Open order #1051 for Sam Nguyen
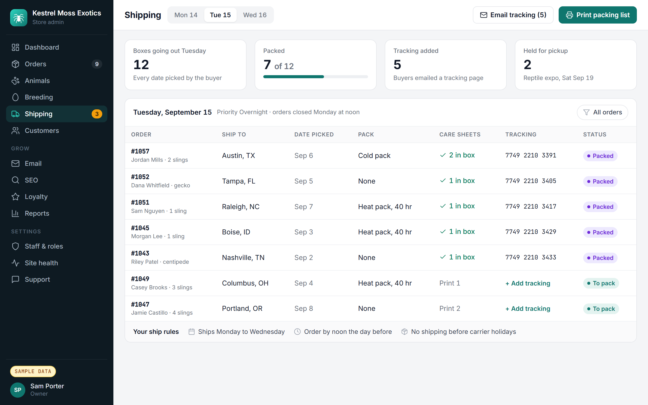Viewport: 648px width, 405px height. pos(380,207)
